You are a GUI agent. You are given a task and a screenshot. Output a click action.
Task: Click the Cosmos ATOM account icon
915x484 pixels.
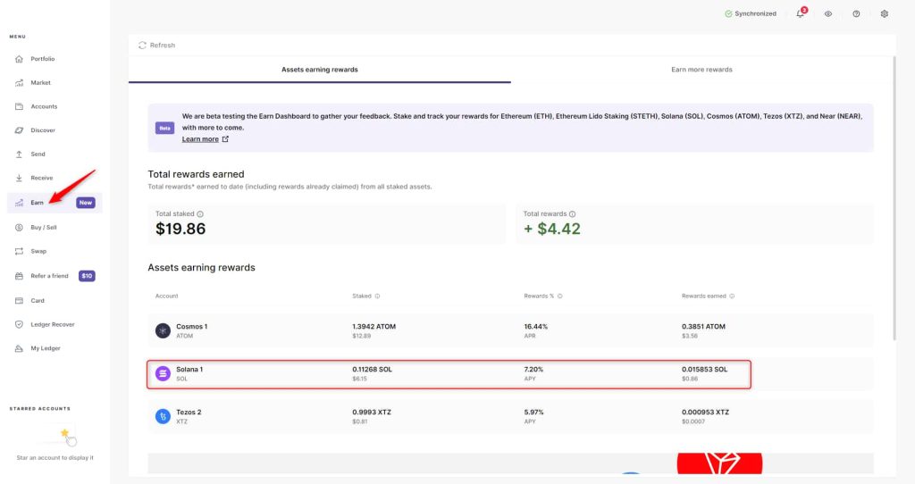click(163, 331)
